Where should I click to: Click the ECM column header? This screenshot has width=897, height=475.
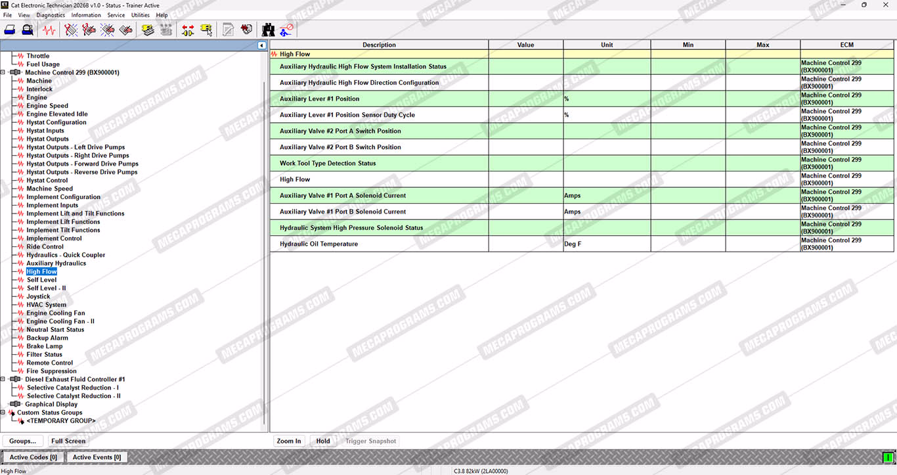(x=847, y=45)
